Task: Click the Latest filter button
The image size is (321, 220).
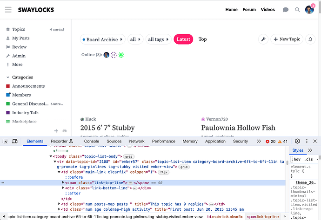Action: tap(183, 39)
